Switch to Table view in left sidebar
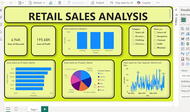This screenshot has width=190, height=112. click(1, 17)
